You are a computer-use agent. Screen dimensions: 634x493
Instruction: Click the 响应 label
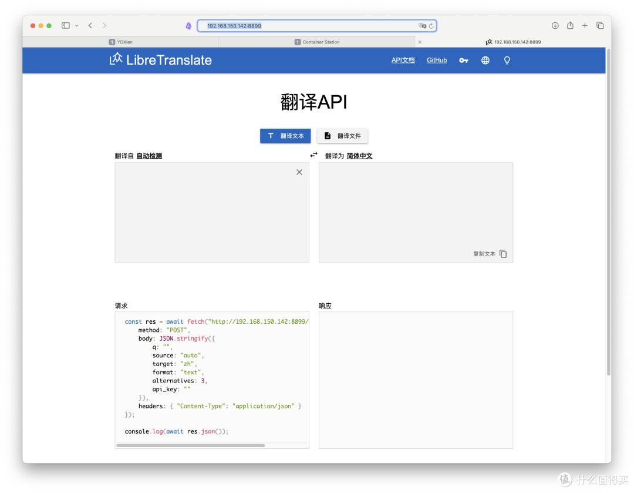point(325,306)
